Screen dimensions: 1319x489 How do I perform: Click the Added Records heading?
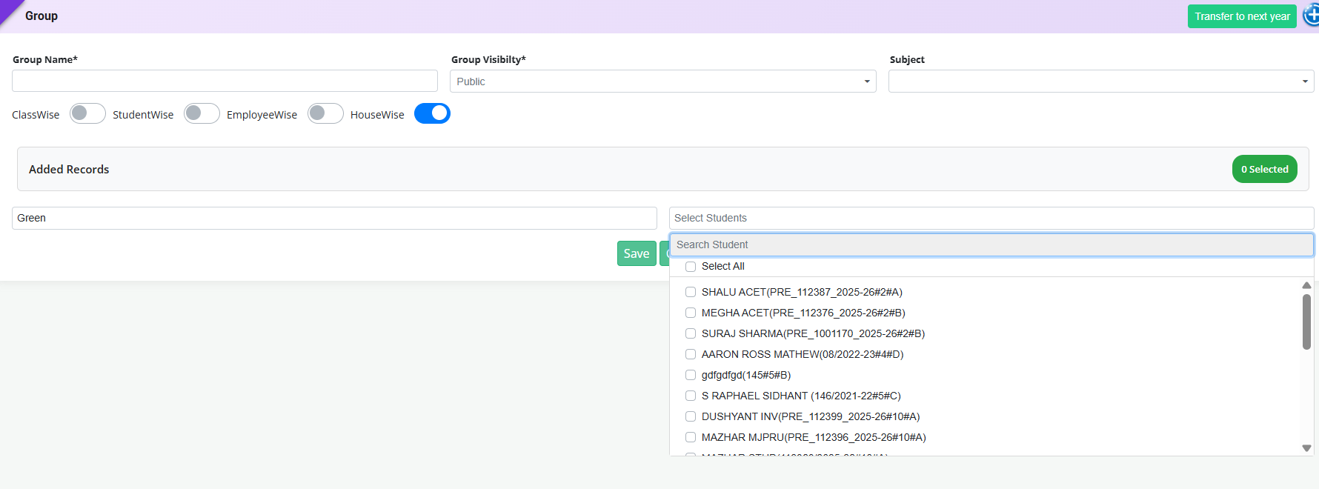69,169
